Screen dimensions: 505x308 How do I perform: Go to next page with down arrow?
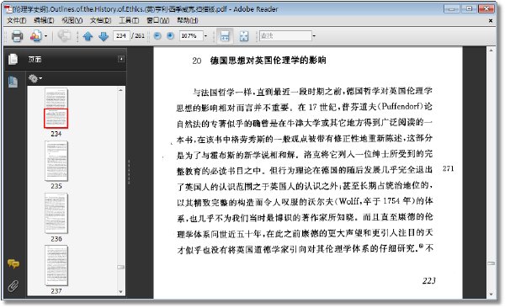[x=104, y=36]
